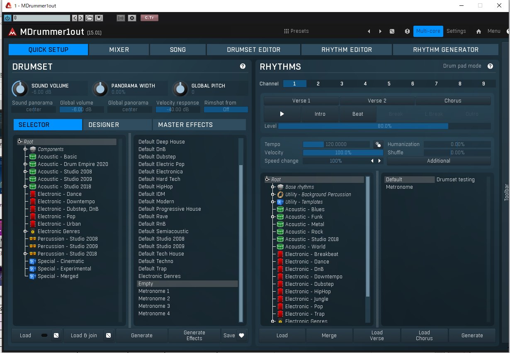Toggle the Rimshot from Off field
This screenshot has width=510, height=353.
pos(226,110)
